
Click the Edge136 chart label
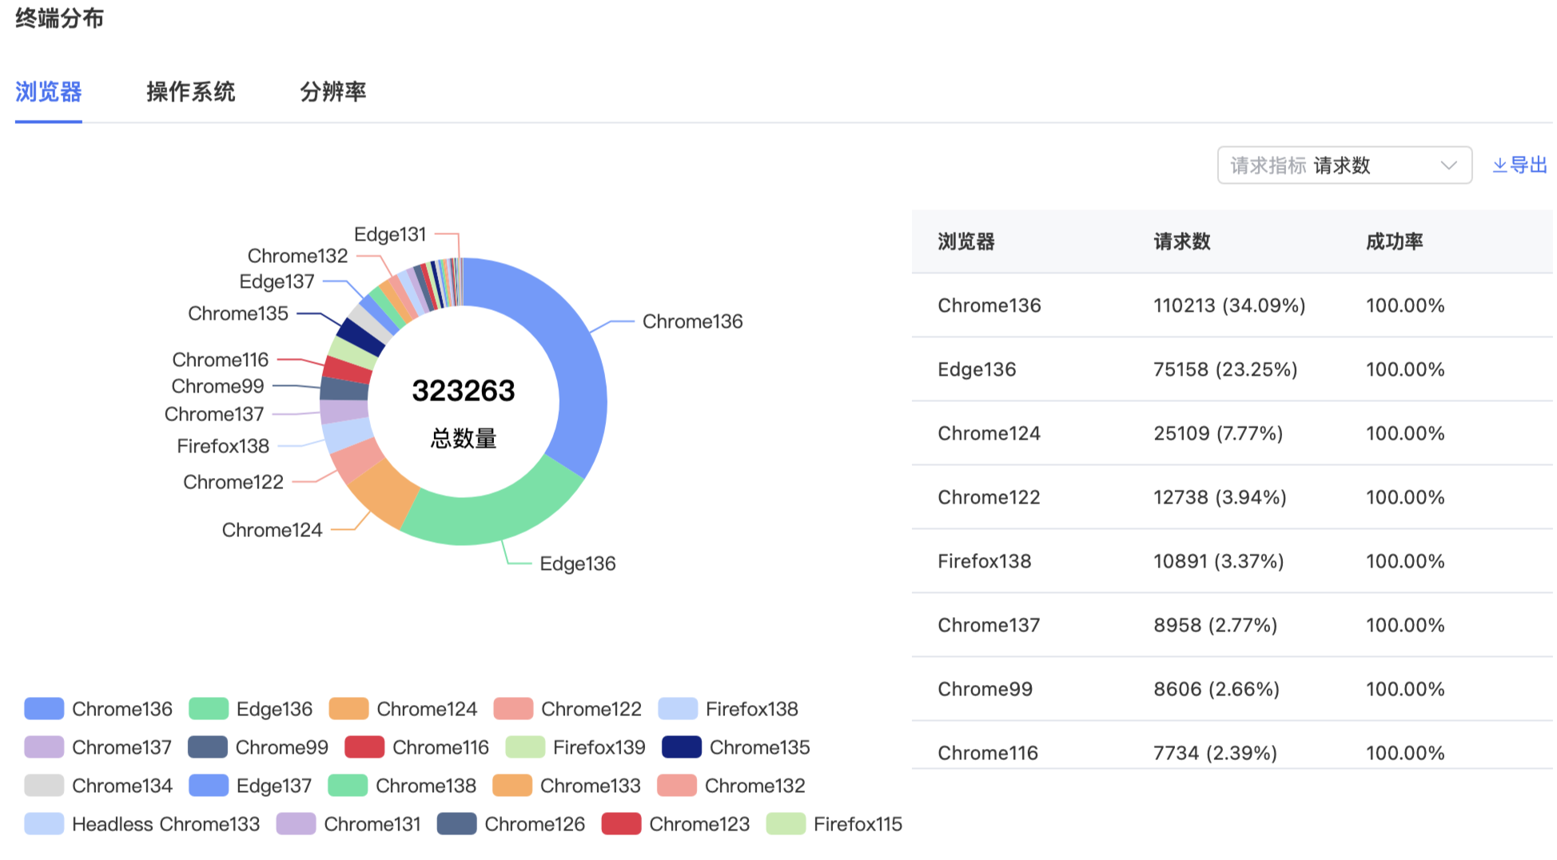[x=577, y=563]
